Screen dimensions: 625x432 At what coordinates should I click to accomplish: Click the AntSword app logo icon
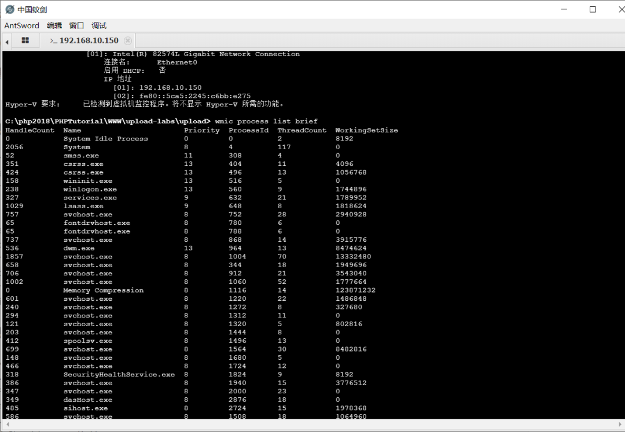click(10, 9)
